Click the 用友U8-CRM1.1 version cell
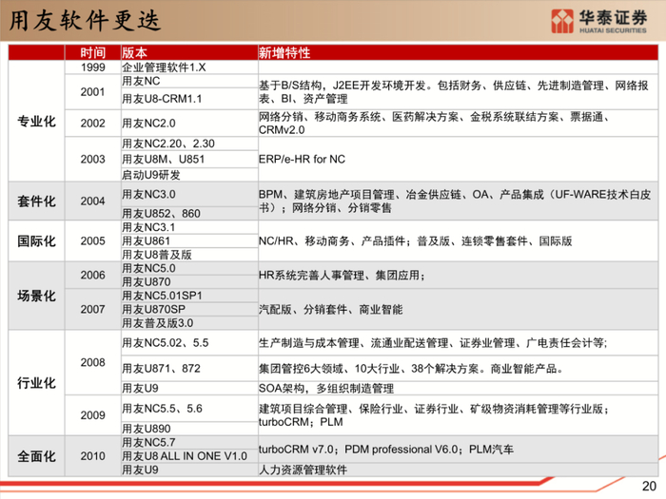Image resolution: width=666 pixels, height=499 pixels. click(189, 99)
